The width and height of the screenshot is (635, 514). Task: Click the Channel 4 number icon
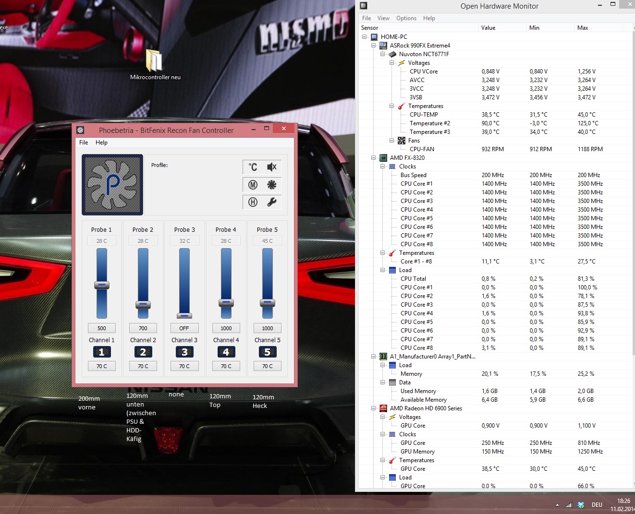226,352
